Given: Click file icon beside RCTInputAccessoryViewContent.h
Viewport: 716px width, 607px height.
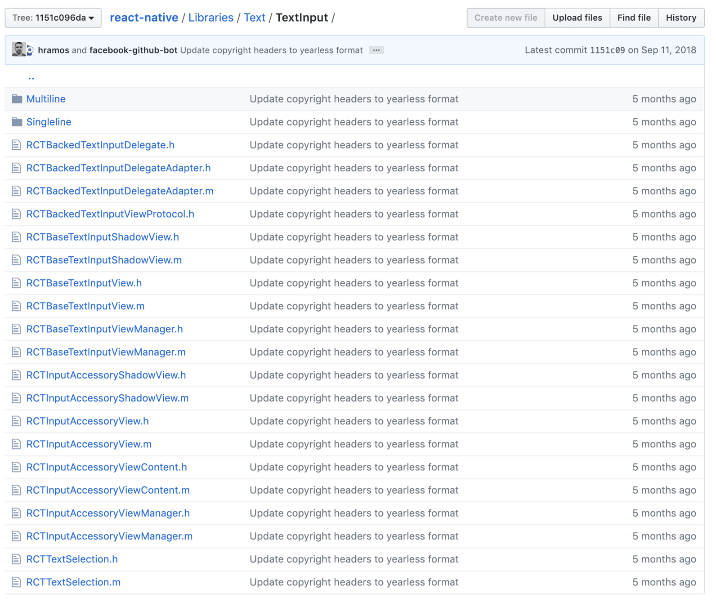Looking at the screenshot, I should coord(16,467).
